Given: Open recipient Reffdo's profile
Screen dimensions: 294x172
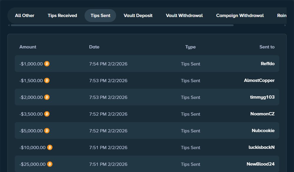Looking at the screenshot, I should pyautogui.click(x=267, y=64).
